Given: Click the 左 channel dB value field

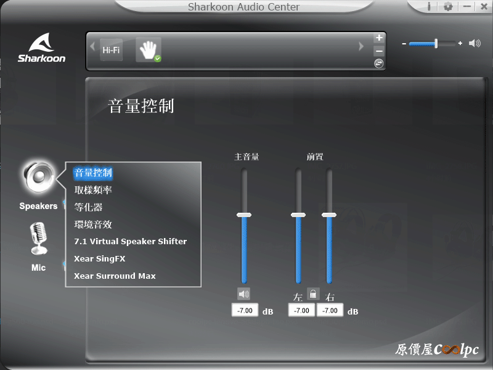Looking at the screenshot, I should [301, 310].
